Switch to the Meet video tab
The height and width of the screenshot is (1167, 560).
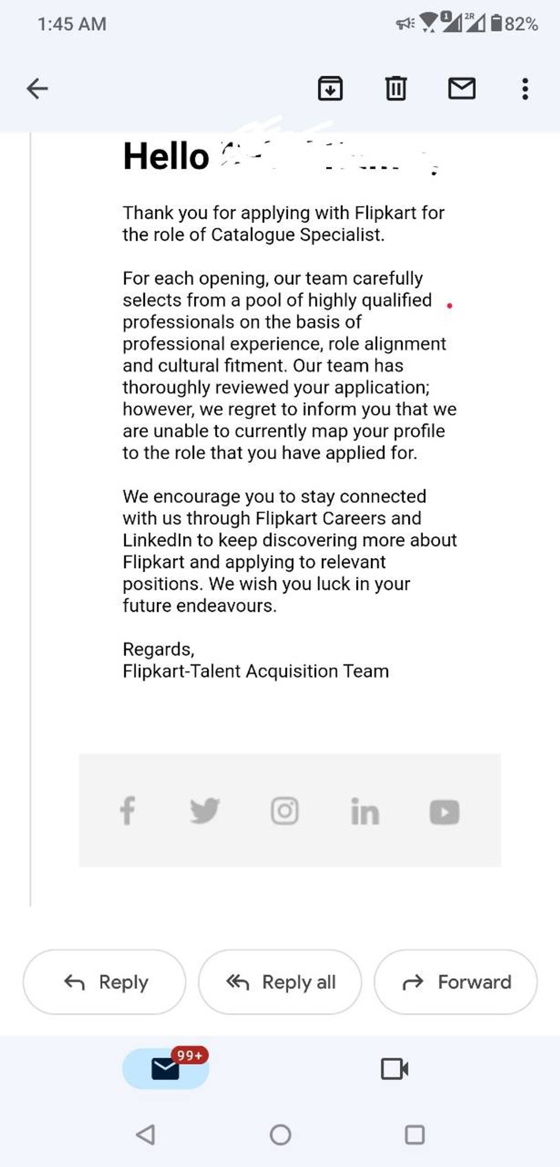coord(394,1068)
